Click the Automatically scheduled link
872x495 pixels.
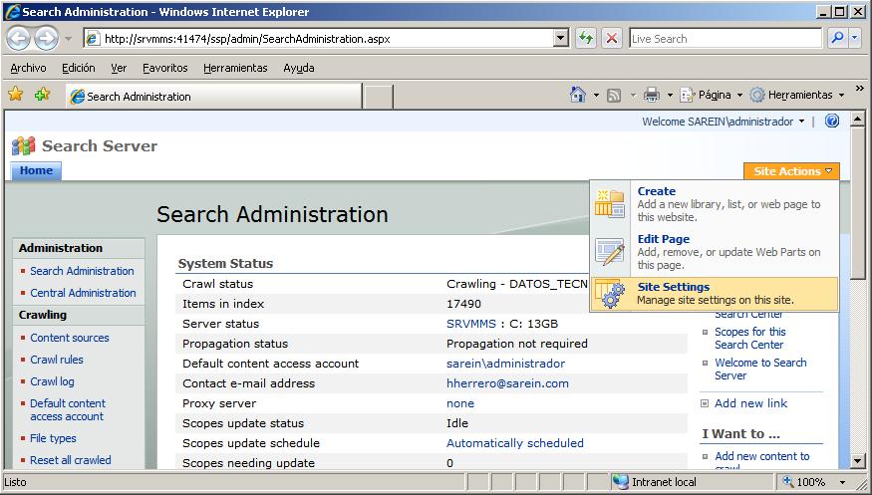pyautogui.click(x=515, y=443)
